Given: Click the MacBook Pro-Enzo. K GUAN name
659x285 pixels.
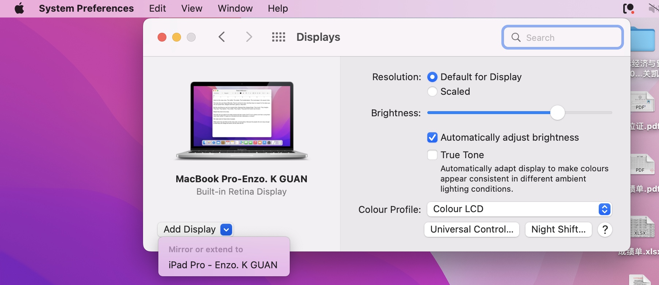Looking at the screenshot, I should [x=242, y=179].
